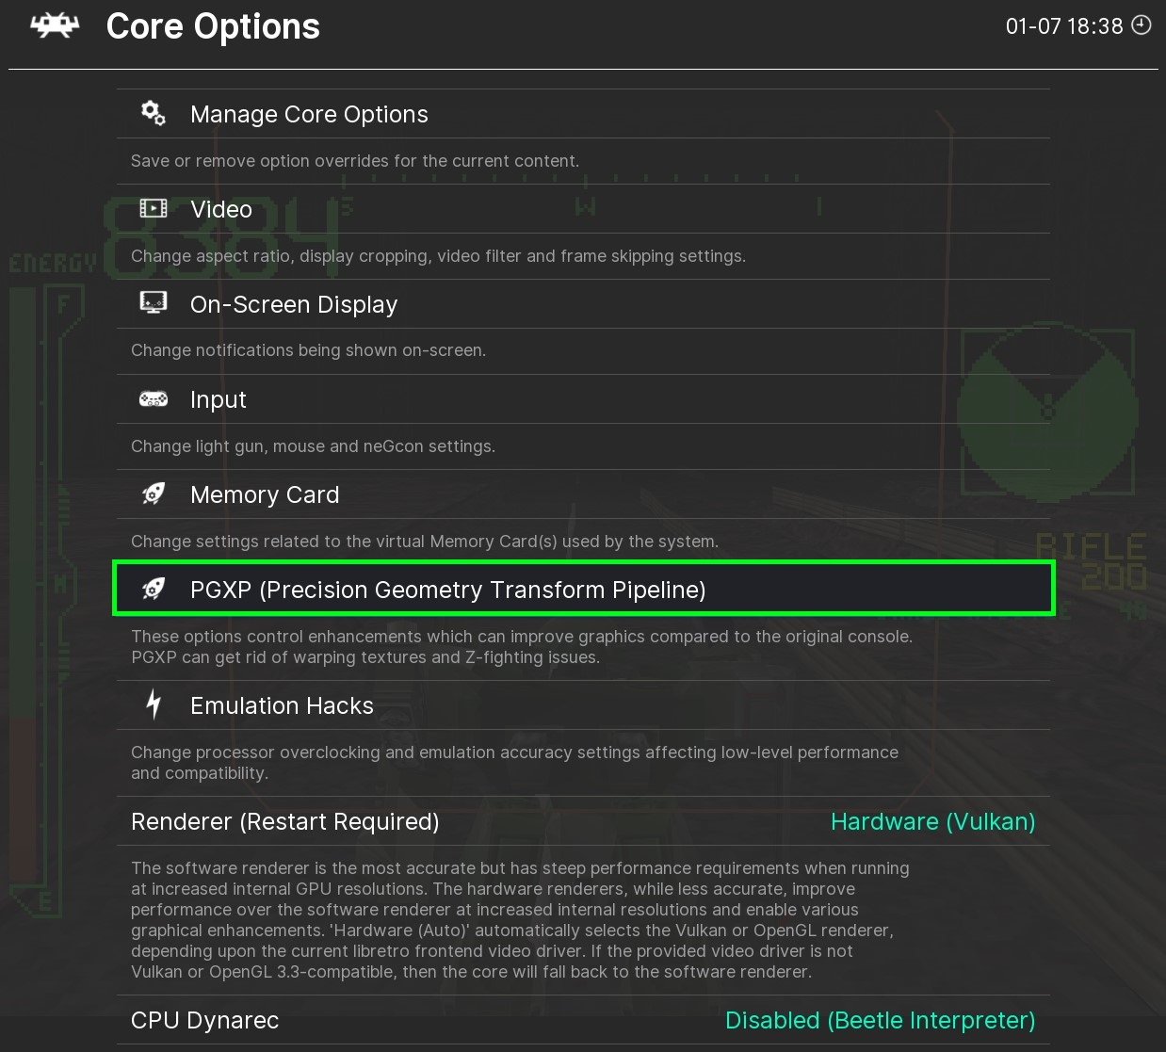Select the Renderer (Restart Required) option label

[x=285, y=822]
